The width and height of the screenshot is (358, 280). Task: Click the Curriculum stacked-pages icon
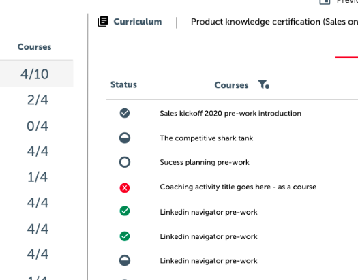coord(103,21)
